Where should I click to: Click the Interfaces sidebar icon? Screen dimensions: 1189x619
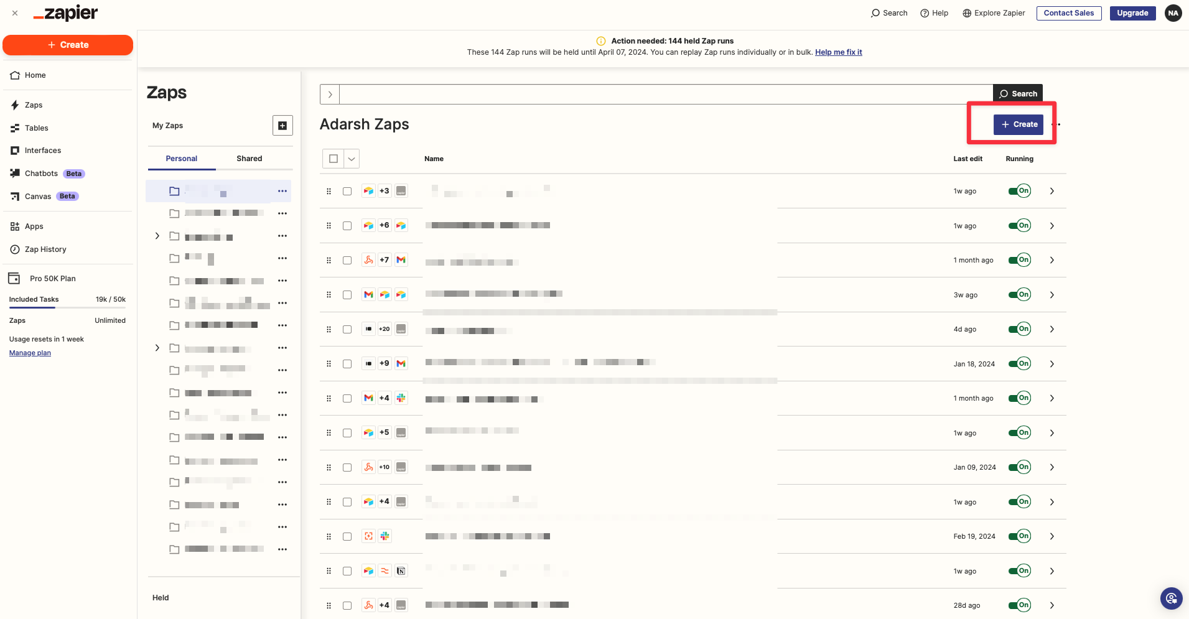[x=15, y=151]
